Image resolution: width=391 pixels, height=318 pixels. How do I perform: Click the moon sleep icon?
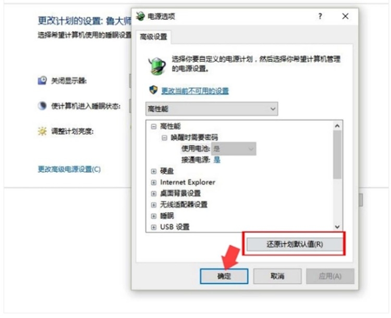click(42, 106)
